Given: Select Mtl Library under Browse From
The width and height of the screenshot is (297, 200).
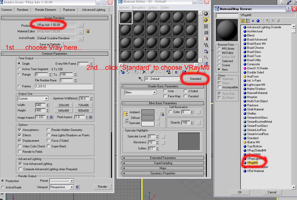Looking at the screenshot, I should 219,49.
